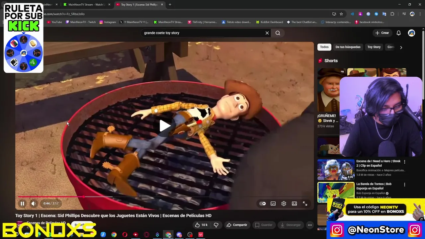The width and height of the screenshot is (425, 239).
Task: Open Opera browser in the taskbar
Action: click(x=125, y=235)
